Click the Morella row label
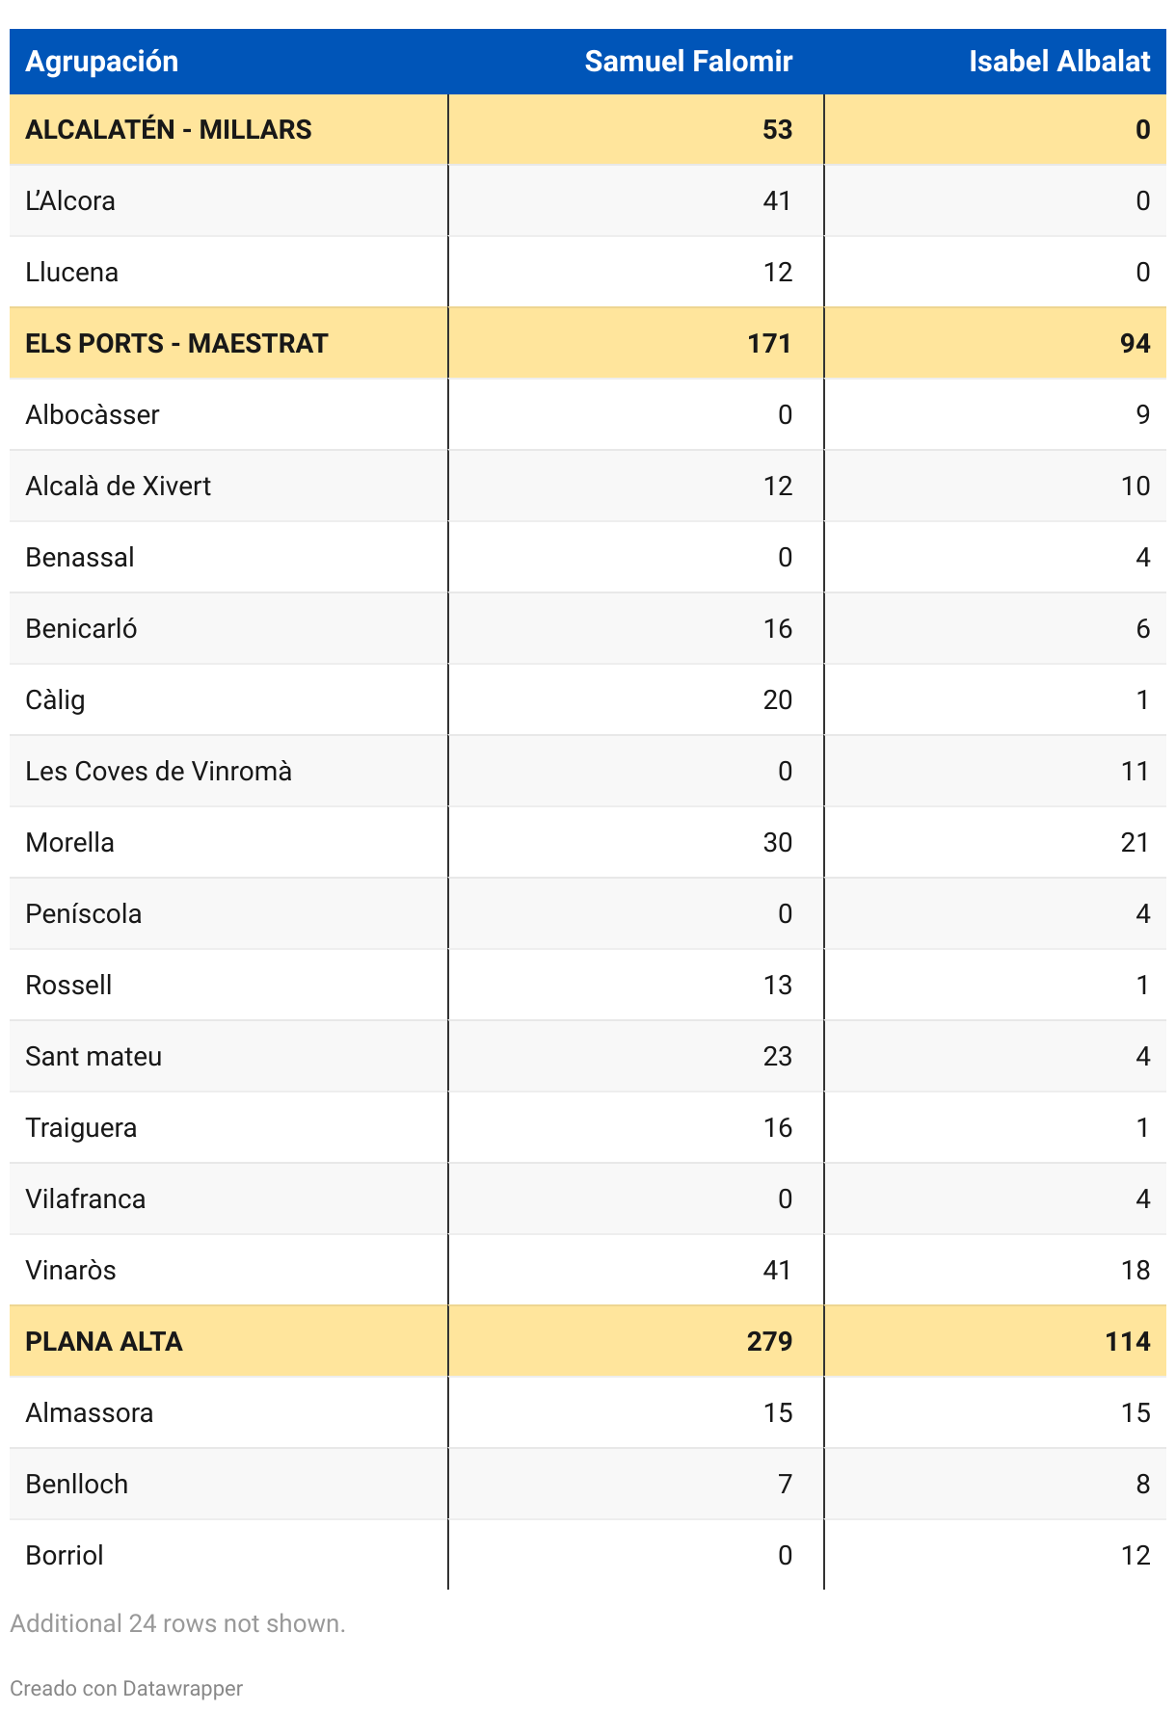Viewport: 1176px width, 1711px height. click(70, 843)
